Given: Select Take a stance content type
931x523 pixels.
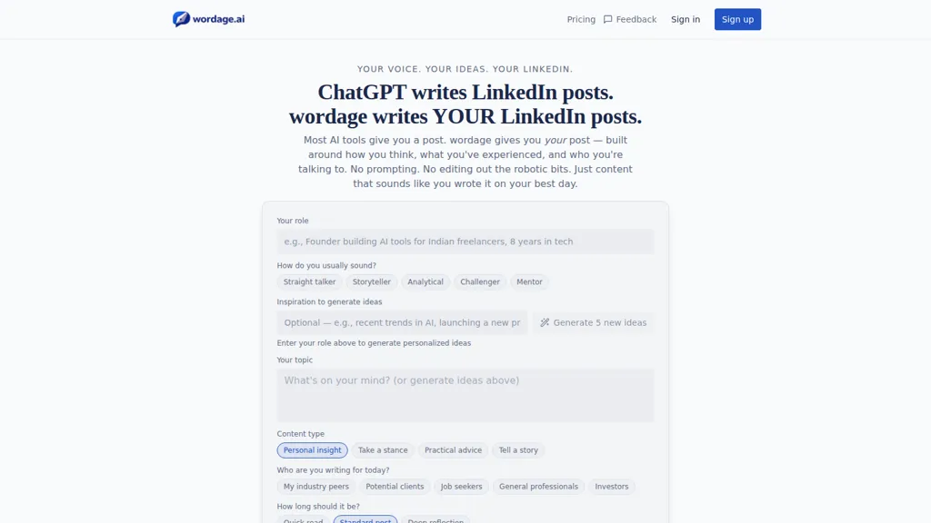Looking at the screenshot, I should pos(383,450).
